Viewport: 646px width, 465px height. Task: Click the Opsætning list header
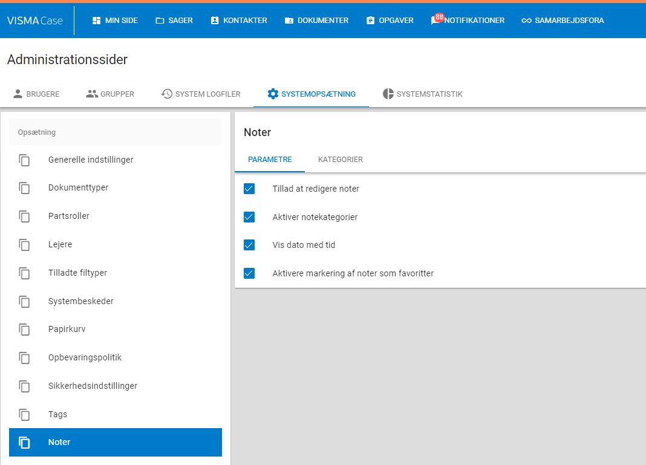click(x=116, y=132)
